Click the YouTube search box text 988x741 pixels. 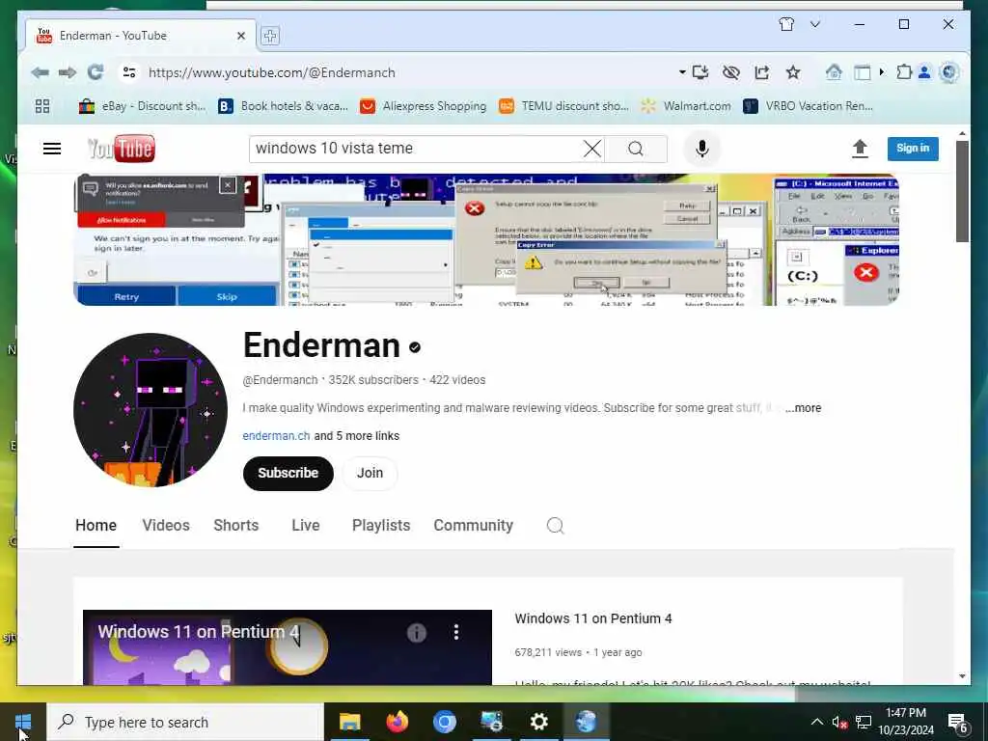coord(334,148)
